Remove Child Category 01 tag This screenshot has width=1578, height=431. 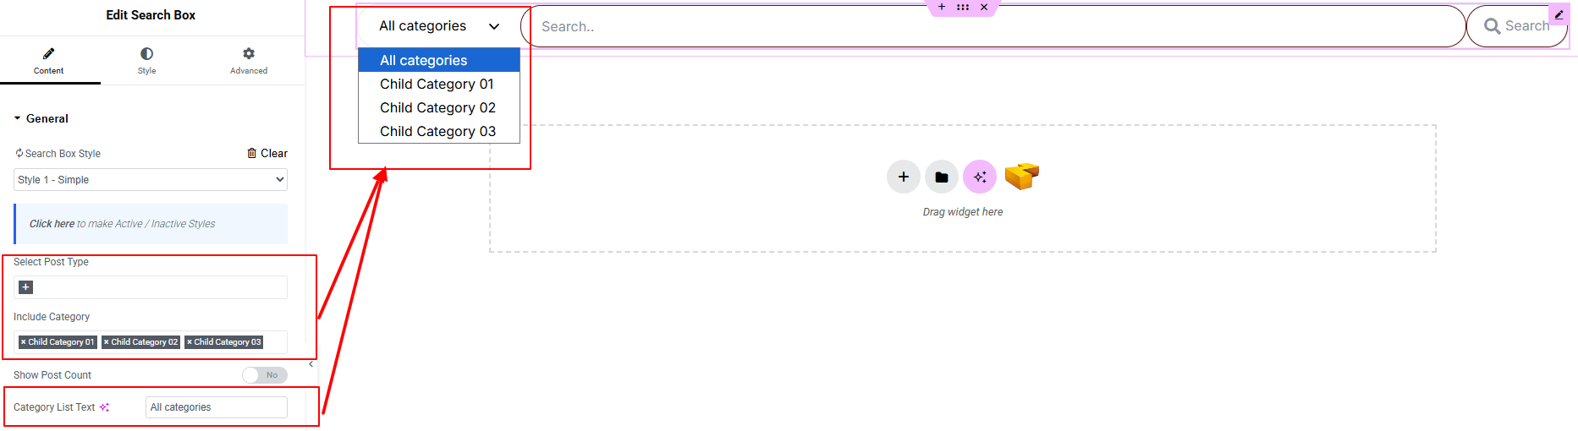24,342
